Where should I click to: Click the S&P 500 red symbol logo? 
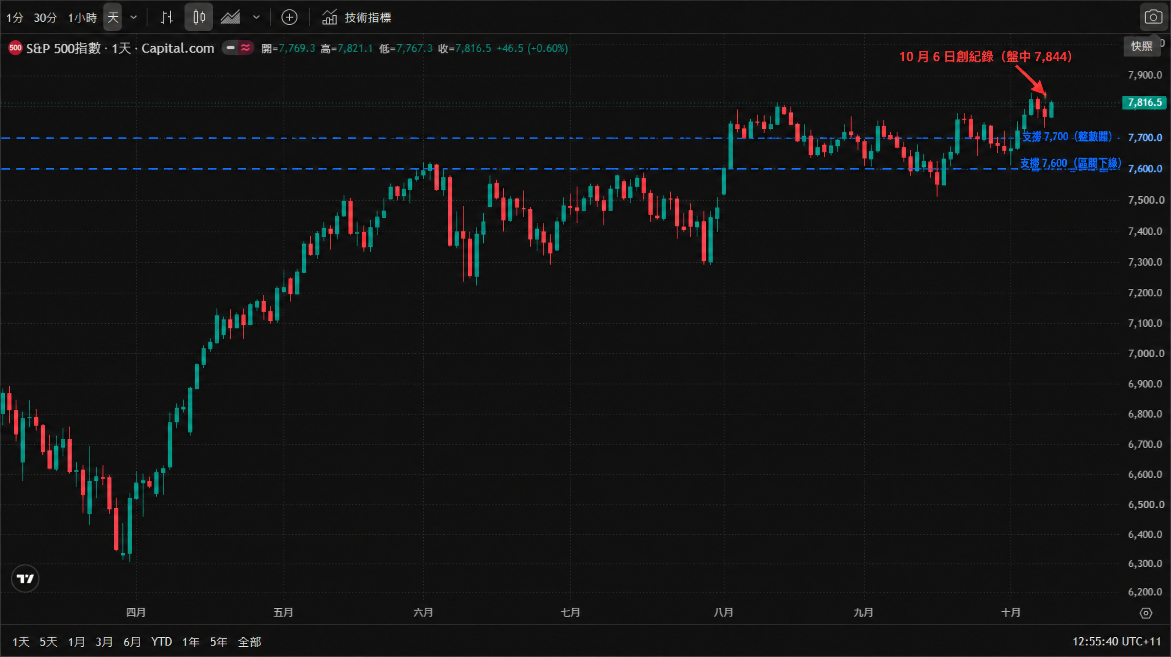15,48
